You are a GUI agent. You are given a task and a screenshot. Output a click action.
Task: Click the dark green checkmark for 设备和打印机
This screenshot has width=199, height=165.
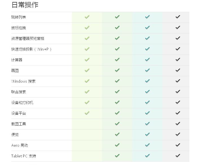tap(117, 102)
